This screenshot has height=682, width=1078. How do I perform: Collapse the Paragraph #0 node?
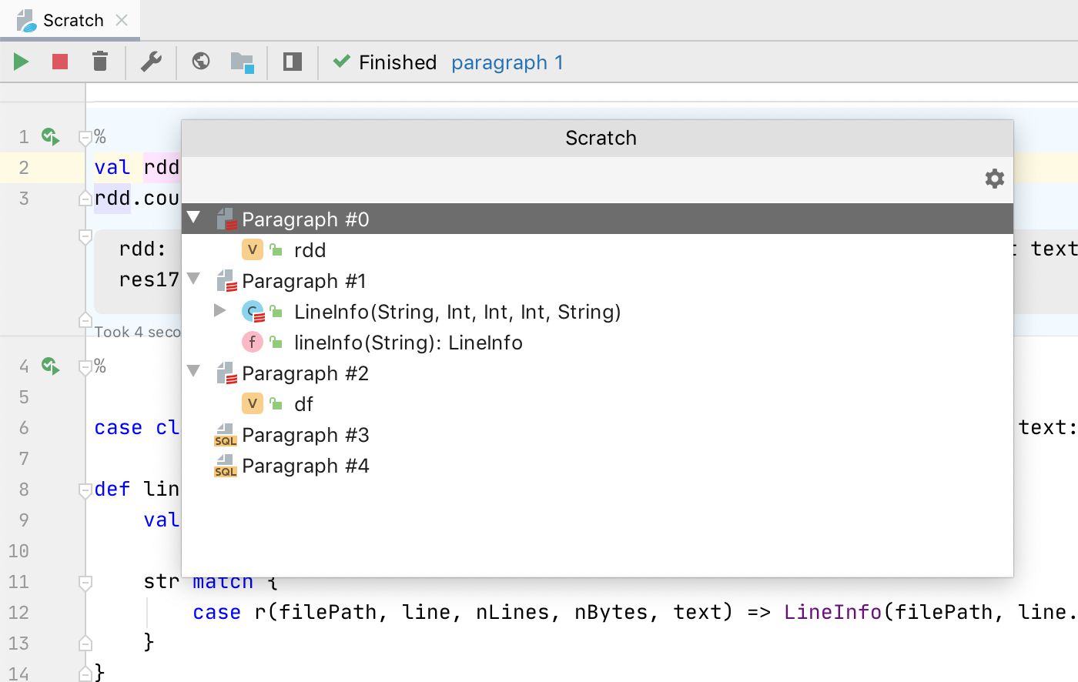click(x=194, y=218)
